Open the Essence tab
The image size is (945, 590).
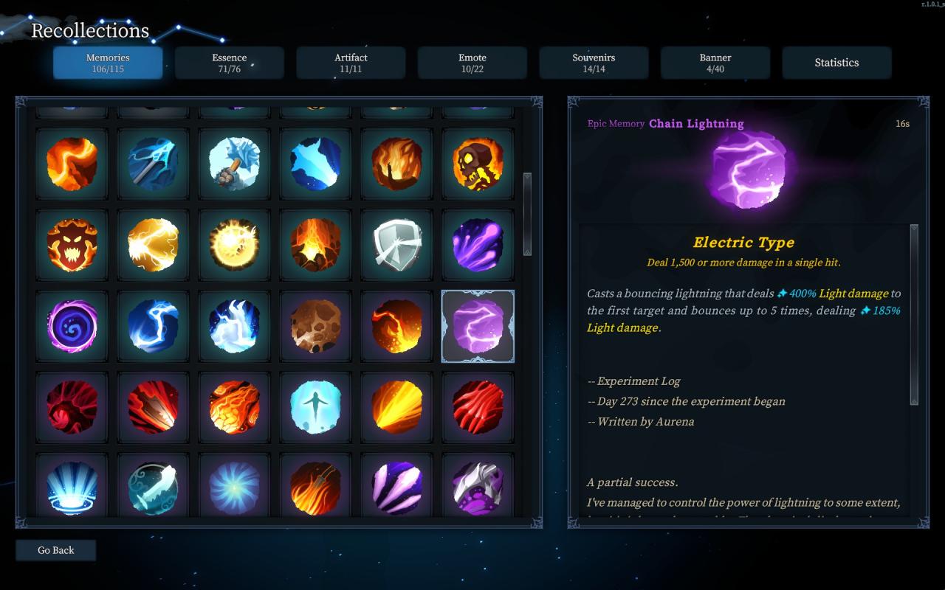(x=230, y=63)
